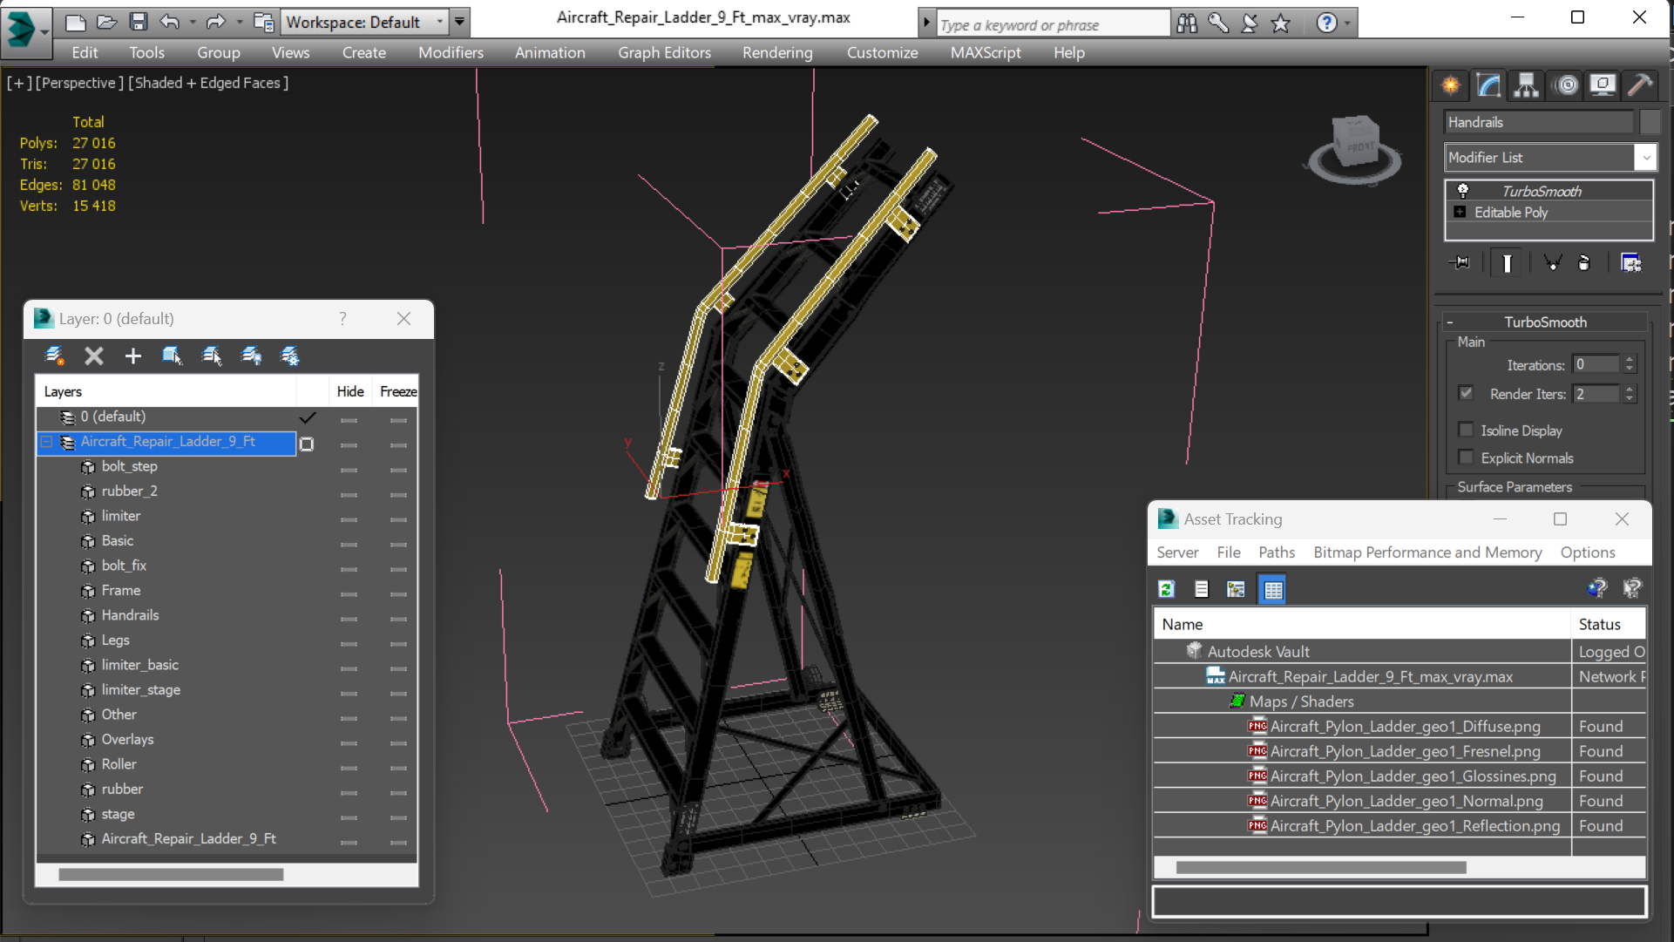Viewport: 1674px width, 942px height.
Task: Toggle Show End Result icon
Action: 1507,262
